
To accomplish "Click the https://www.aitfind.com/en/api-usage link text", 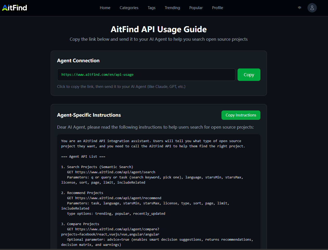I will (97, 75).
